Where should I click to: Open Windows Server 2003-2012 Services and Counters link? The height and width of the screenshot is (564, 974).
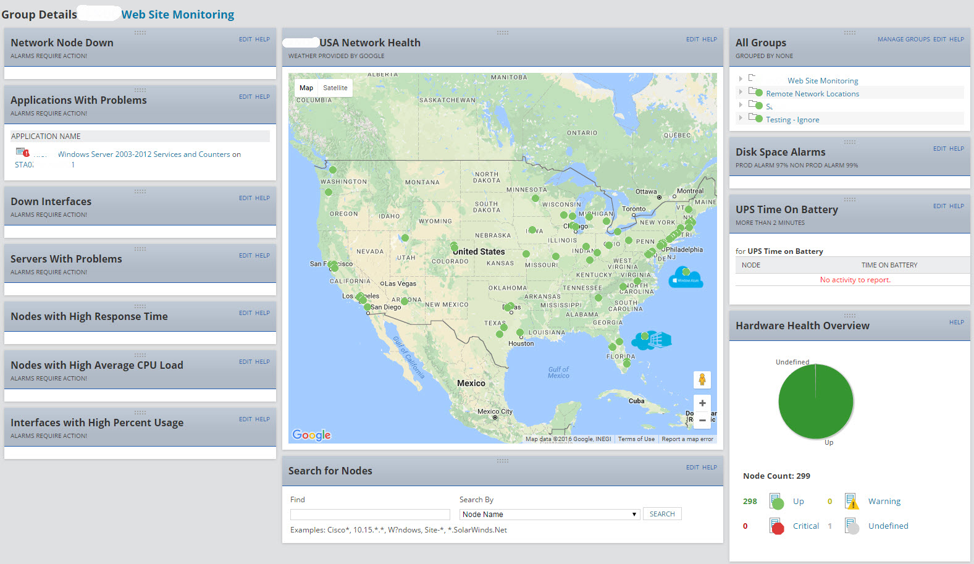(149, 154)
